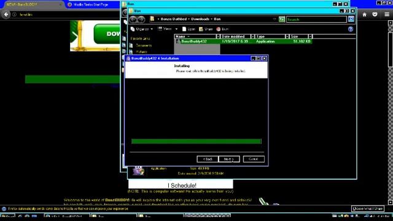Image resolution: width=393 pixels, height=221 pixels.
Task: Open Documents in Favorite Links
Action: coord(144,45)
